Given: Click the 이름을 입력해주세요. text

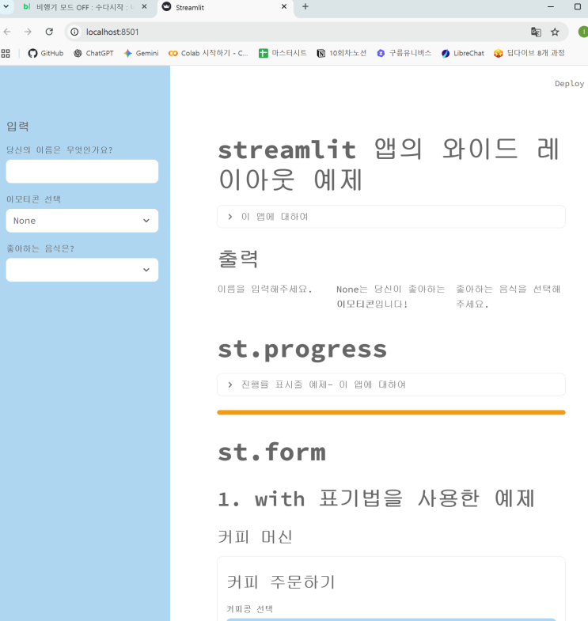Looking at the screenshot, I should 264,289.
